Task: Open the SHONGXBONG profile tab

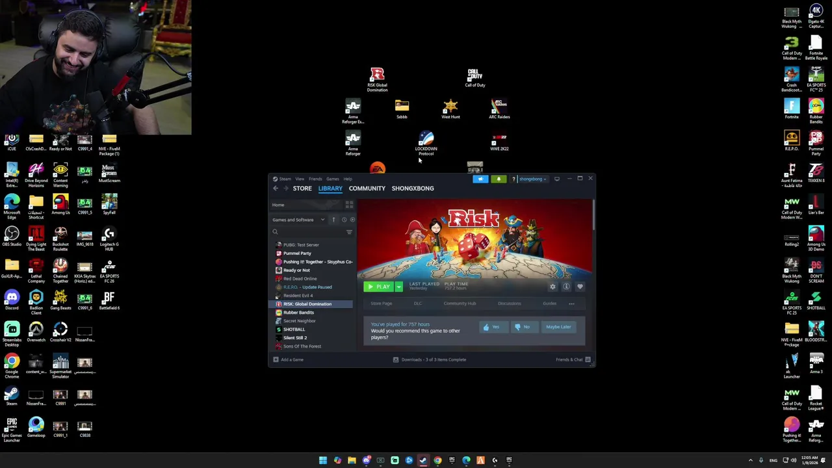Action: pyautogui.click(x=413, y=188)
